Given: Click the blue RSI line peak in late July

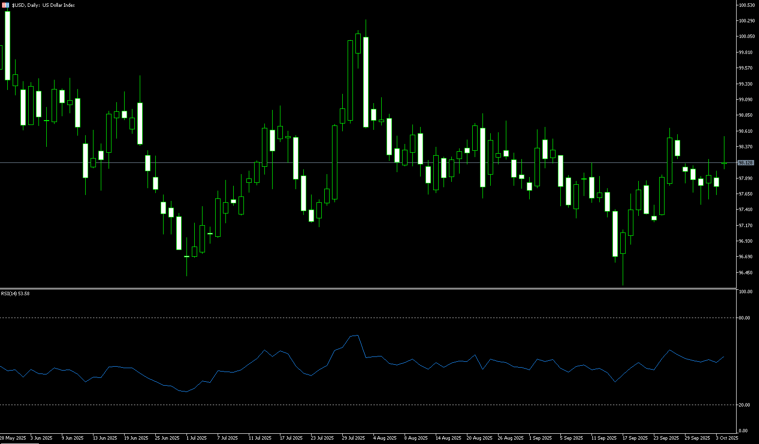Looking at the screenshot, I should [358, 335].
